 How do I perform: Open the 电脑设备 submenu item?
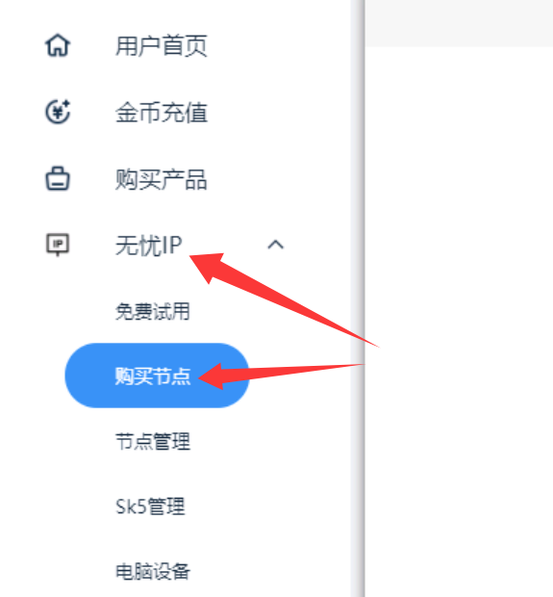point(153,572)
